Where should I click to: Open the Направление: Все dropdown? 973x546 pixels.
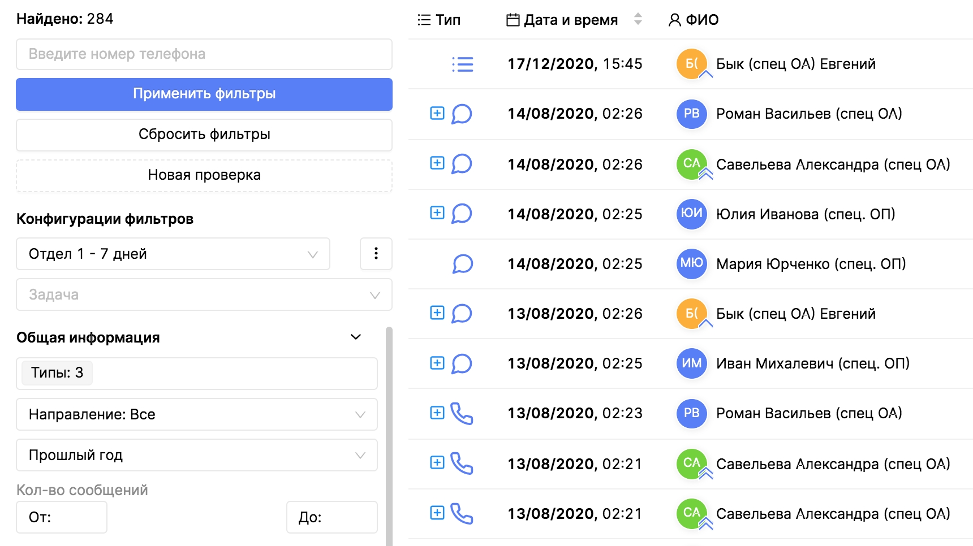tap(196, 414)
